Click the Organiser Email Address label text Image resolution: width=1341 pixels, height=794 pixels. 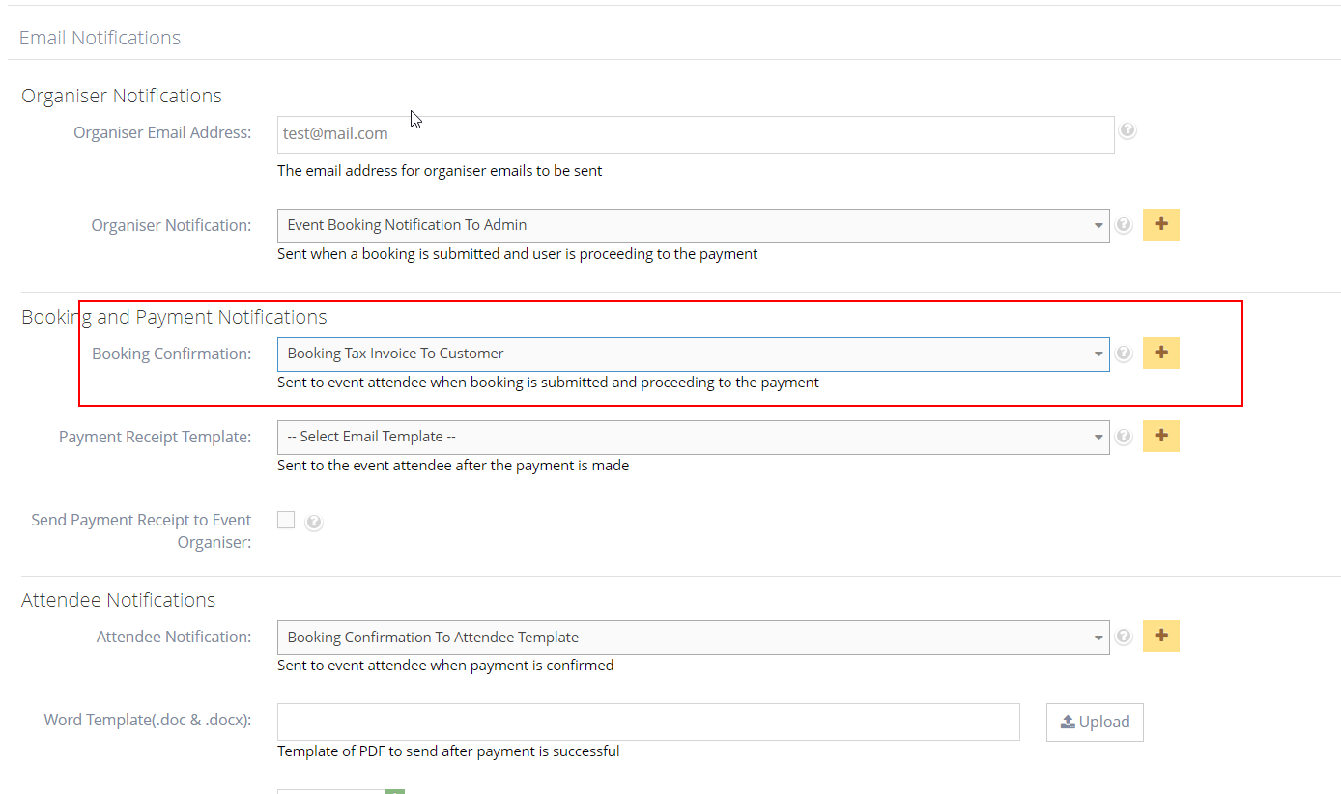pyautogui.click(x=162, y=132)
